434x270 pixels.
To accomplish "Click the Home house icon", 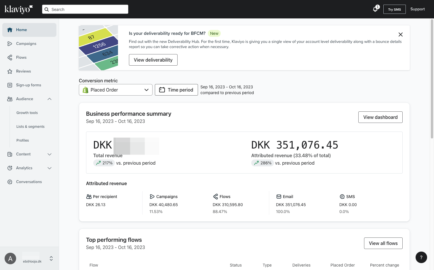I will [x=10, y=30].
